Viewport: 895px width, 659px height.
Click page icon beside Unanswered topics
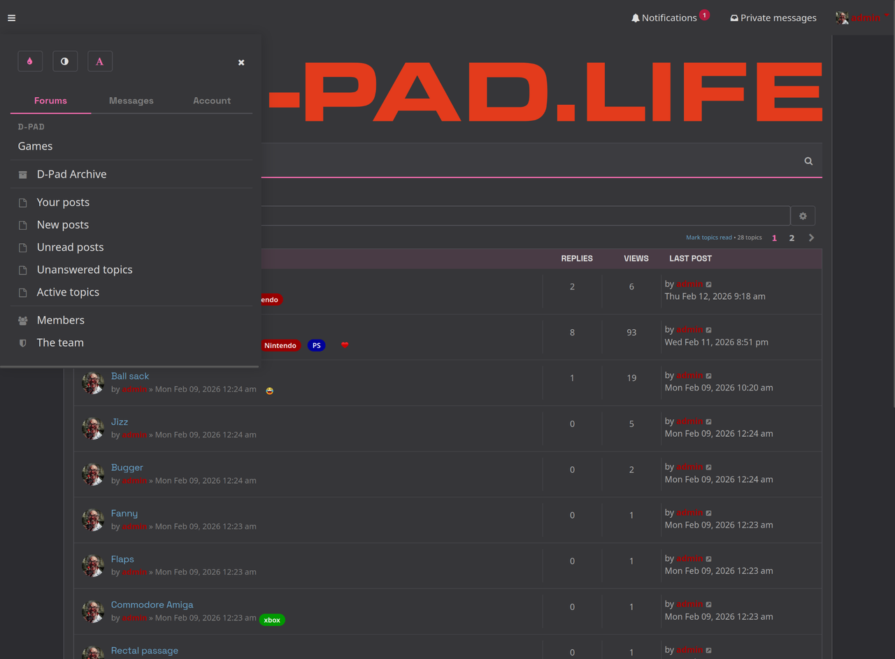23,270
